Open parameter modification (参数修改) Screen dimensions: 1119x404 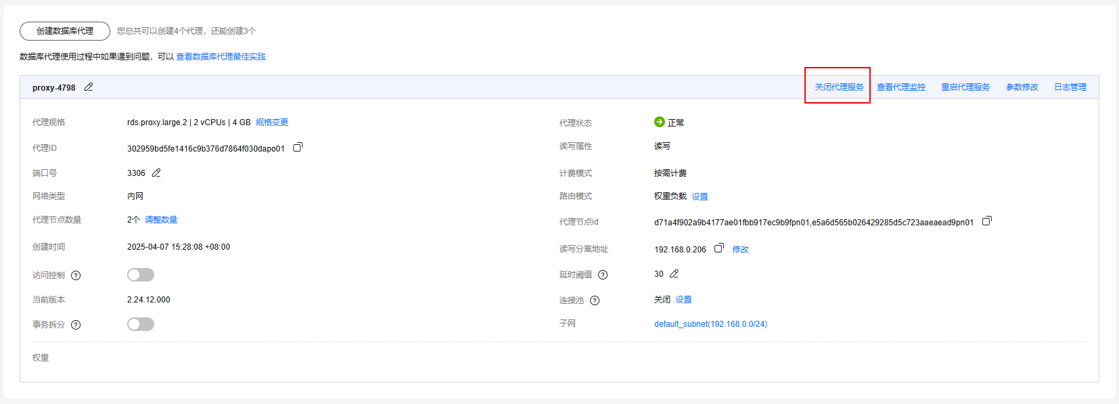coord(1022,87)
